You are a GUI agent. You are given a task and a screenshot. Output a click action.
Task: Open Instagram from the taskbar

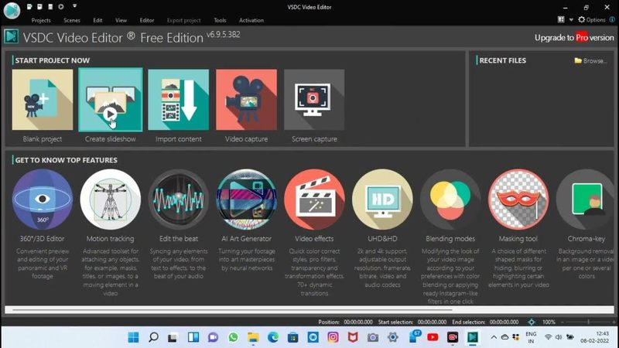click(333, 337)
